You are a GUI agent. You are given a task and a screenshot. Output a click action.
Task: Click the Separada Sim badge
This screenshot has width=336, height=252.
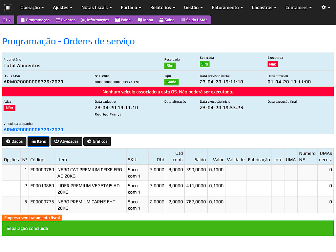click(x=205, y=64)
